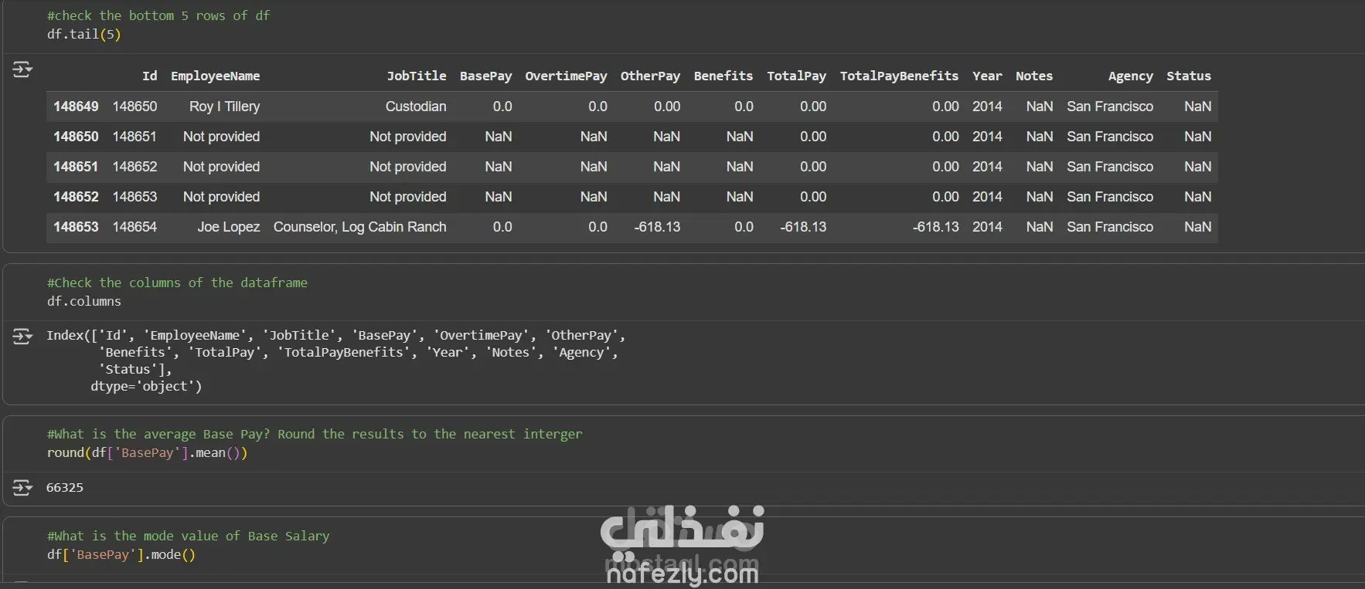This screenshot has height=589, width=1365.
Task: Click the Year 2014 in Roy I Tillery's row
Action: coord(987,107)
